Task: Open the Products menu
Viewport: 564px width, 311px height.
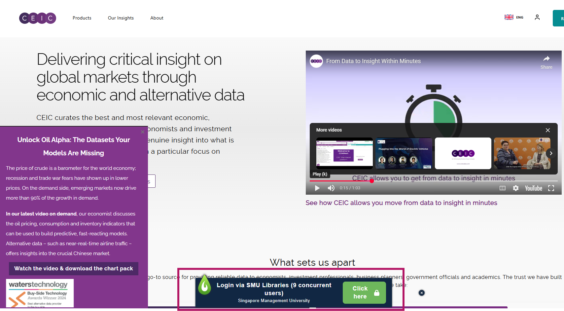Action: (x=82, y=18)
